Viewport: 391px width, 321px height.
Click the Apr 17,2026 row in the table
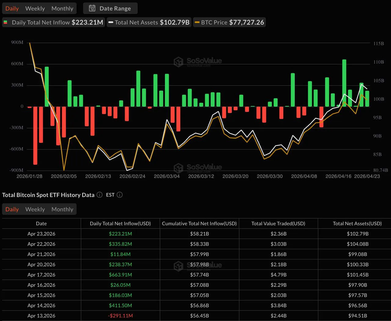coord(41,275)
